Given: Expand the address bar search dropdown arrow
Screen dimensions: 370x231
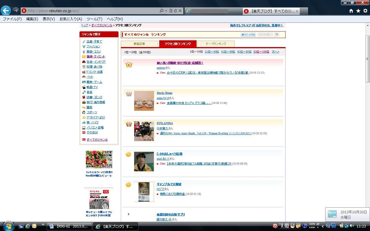Looking at the screenshot, I should (166, 11).
